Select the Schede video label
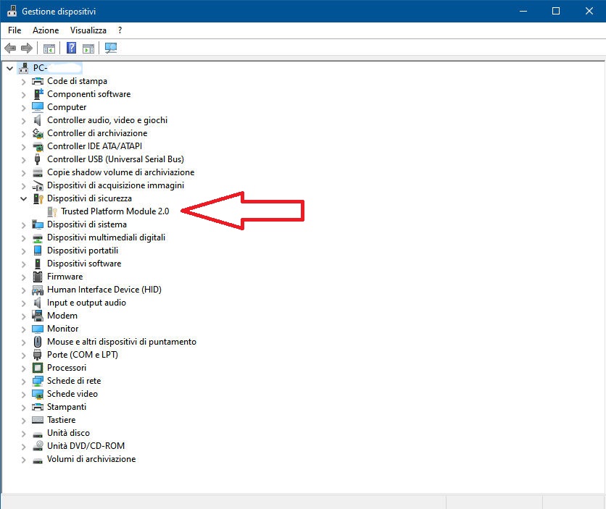 (72, 394)
